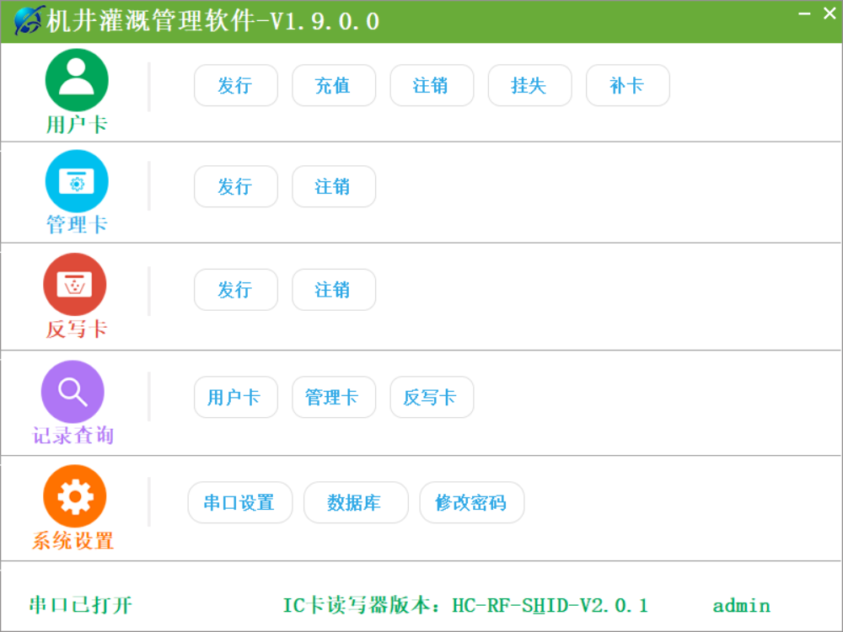This screenshot has height=632, width=843.
Task: Click the 挂失 report-loss button
Action: 529,85
